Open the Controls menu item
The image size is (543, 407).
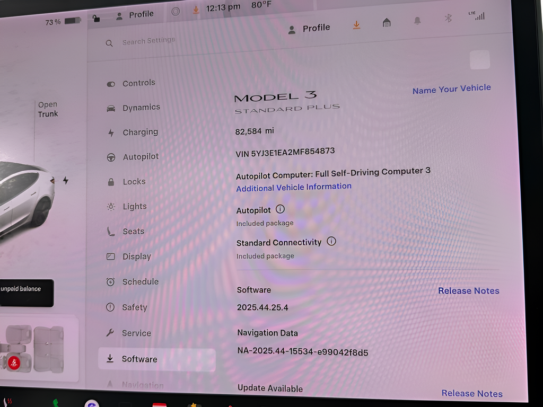[138, 83]
